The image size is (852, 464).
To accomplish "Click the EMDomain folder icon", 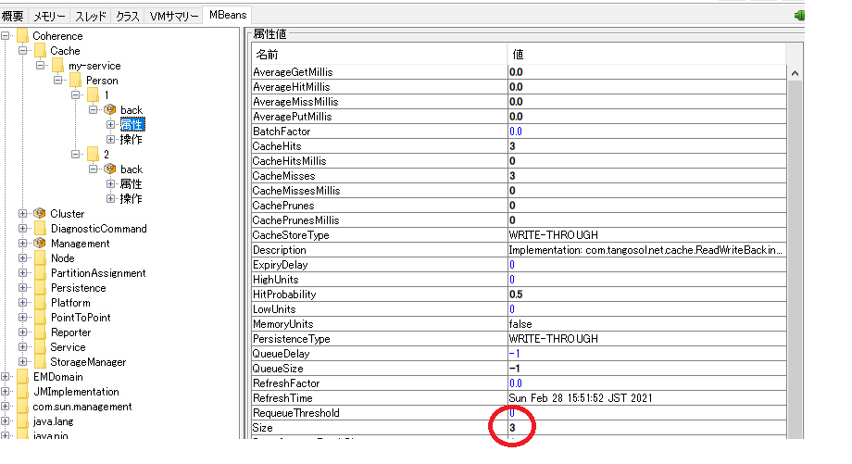I will point(22,377).
